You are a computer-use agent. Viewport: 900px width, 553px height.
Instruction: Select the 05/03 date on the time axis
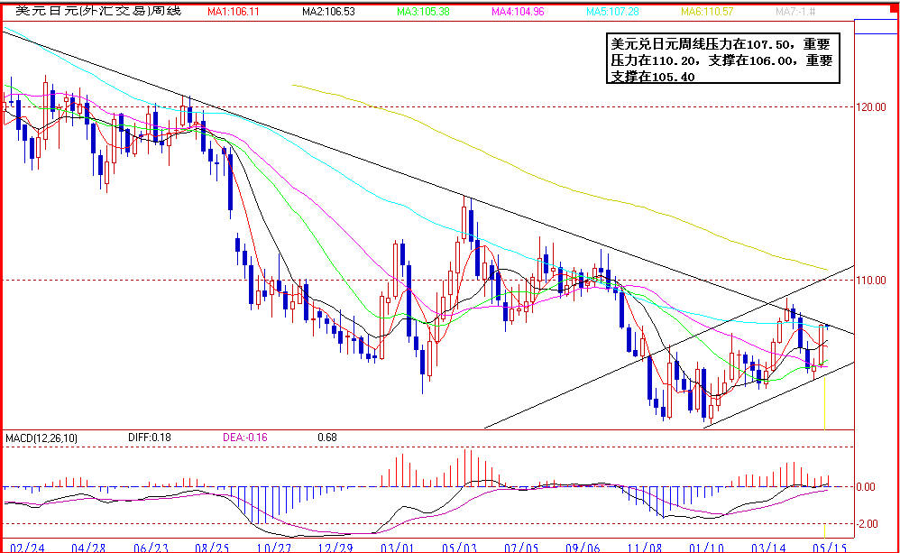tap(459, 547)
